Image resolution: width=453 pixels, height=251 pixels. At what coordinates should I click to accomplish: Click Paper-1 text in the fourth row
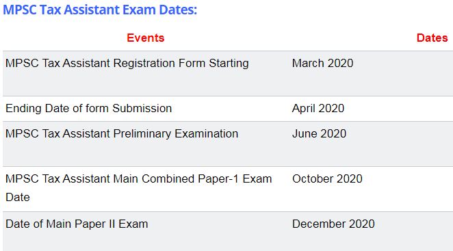pos(218,179)
